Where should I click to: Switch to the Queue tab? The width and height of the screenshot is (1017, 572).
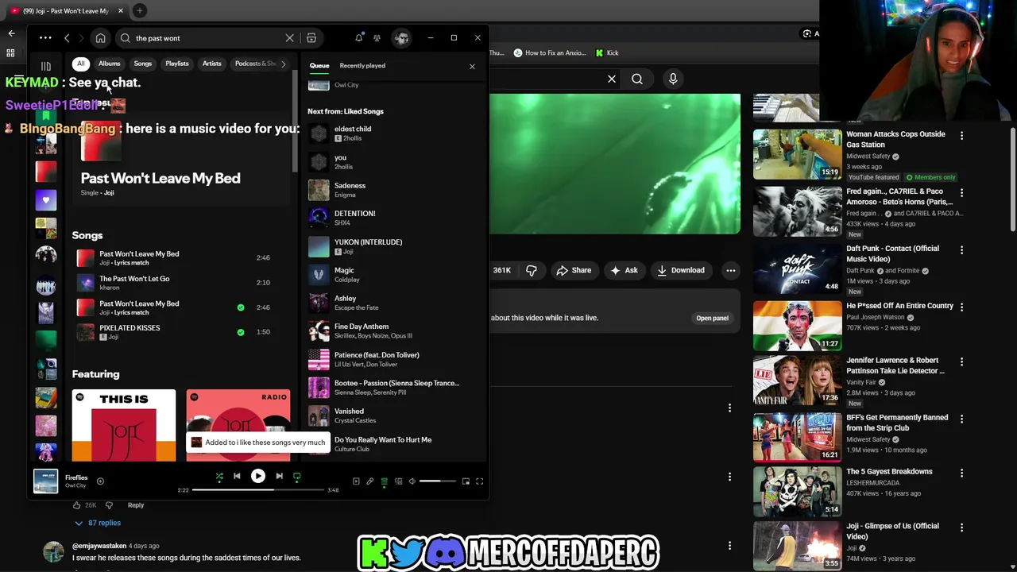point(319,66)
